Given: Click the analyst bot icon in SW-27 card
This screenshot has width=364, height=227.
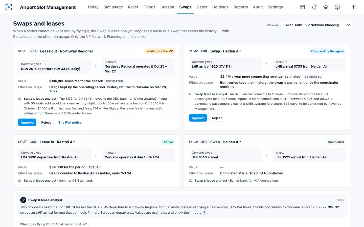Looking at the screenshot, I should (20, 181).
